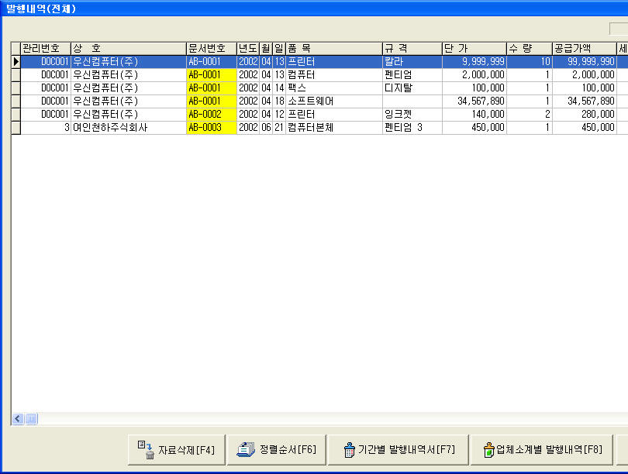Select the row selector for the 팩스 row
628x474 pixels.
[x=16, y=88]
